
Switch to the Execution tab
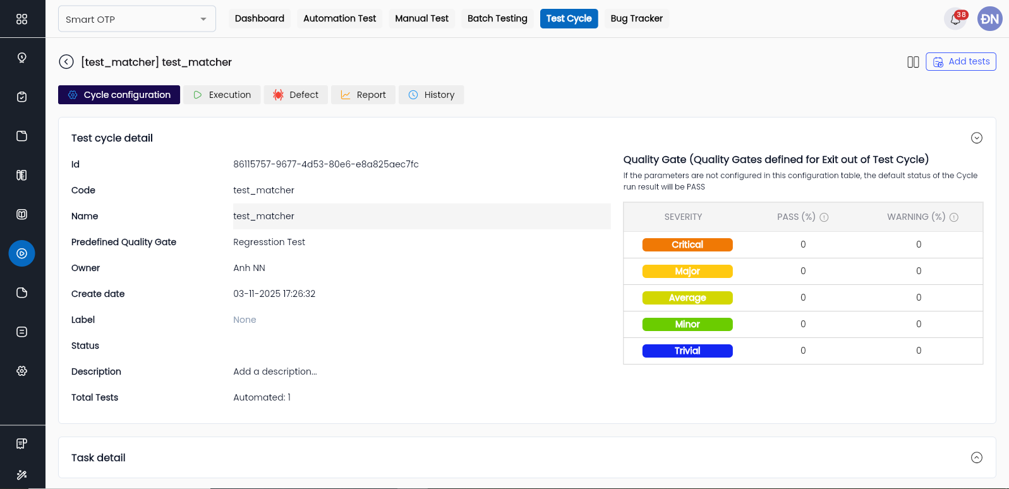point(222,95)
